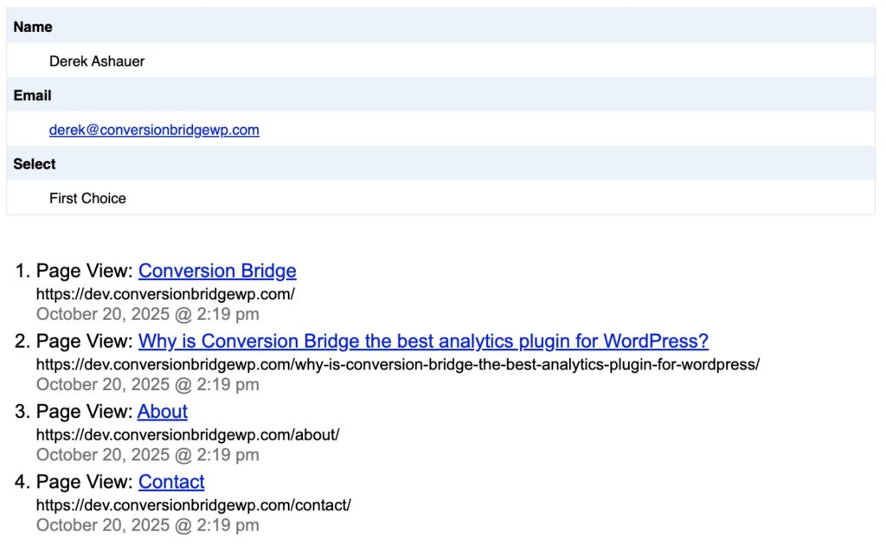Select the Page View label for item 4
The image size is (886, 558).
(x=83, y=483)
